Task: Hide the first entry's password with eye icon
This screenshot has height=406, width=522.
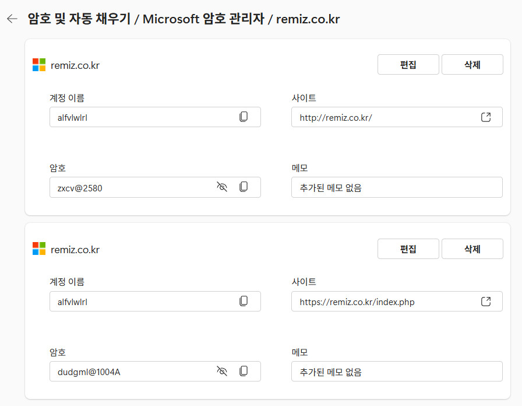Action: tap(221, 187)
